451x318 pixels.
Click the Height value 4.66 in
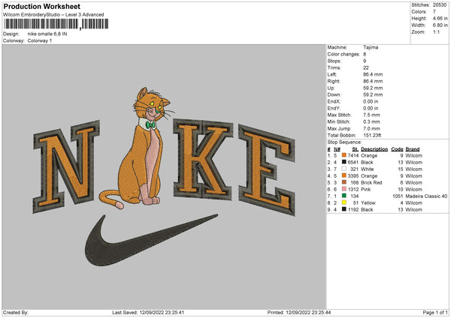(440, 18)
